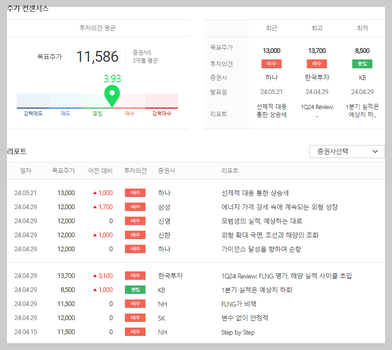
Task: Click the red 매수 badge under 최고 column
Action: [x=317, y=64]
